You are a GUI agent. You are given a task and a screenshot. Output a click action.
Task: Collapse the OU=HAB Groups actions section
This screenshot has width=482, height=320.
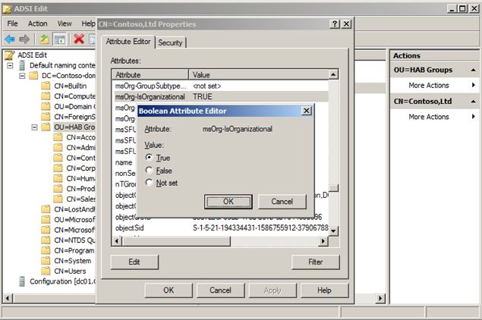point(474,70)
